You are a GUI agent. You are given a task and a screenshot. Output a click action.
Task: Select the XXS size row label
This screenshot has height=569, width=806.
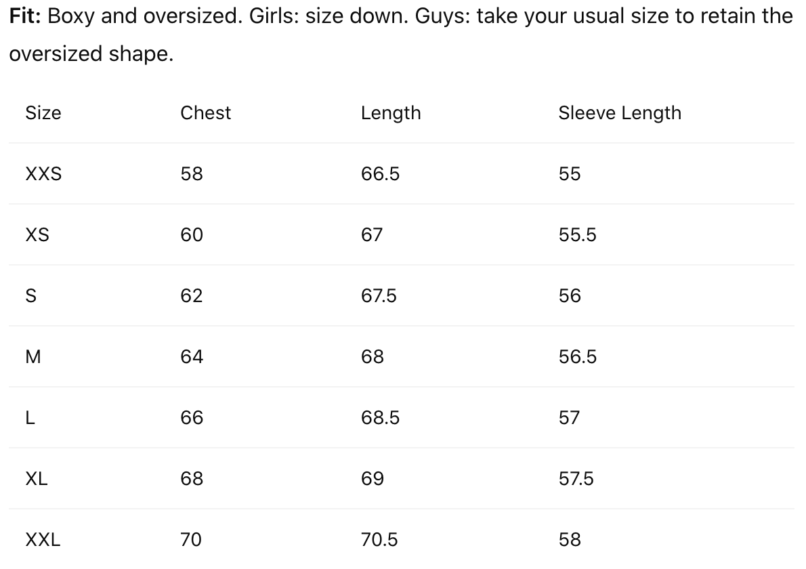tap(43, 174)
